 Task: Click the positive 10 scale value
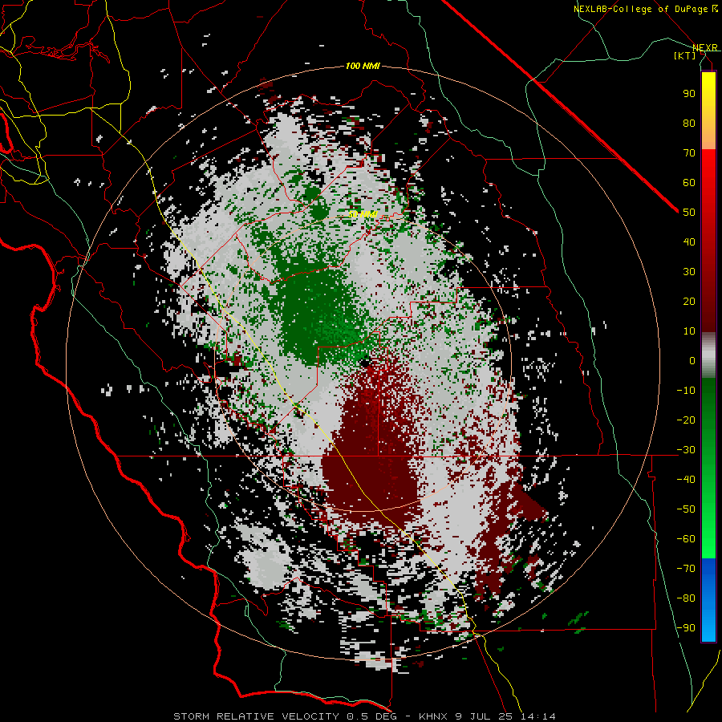(689, 331)
